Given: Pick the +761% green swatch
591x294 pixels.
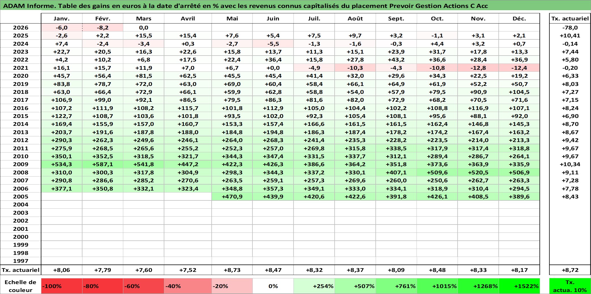Looking at the screenshot, I should (x=396, y=286).
